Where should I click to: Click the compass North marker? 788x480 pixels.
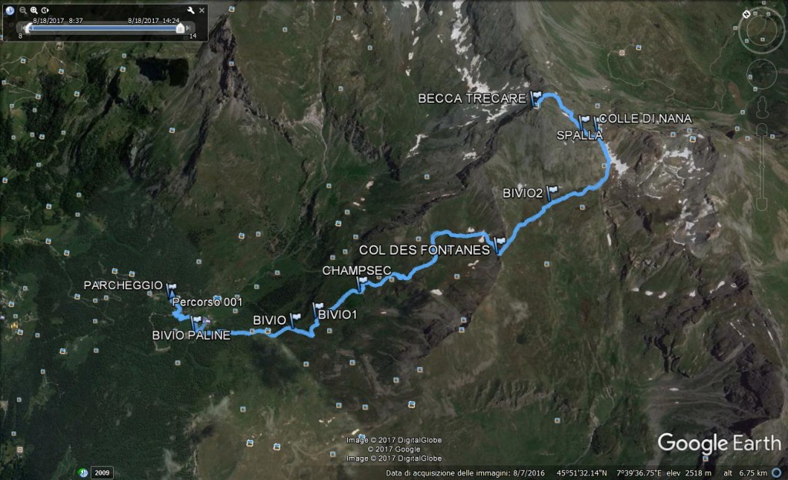point(746,14)
